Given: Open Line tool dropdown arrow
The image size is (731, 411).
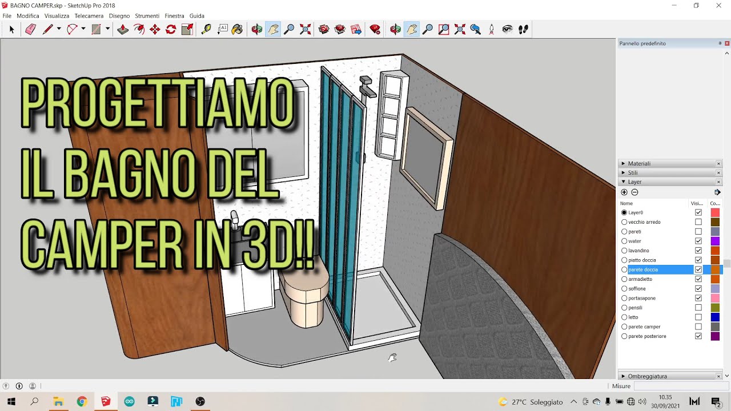Looking at the screenshot, I should coord(59,29).
